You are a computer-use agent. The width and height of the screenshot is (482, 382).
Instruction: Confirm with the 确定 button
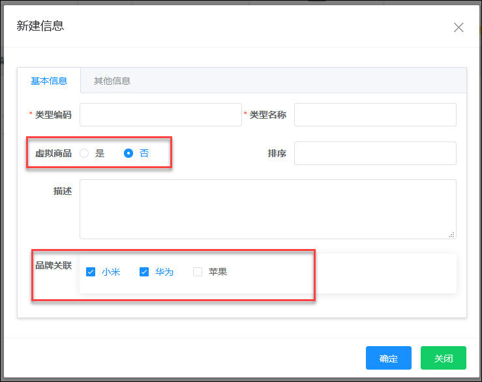pos(389,358)
